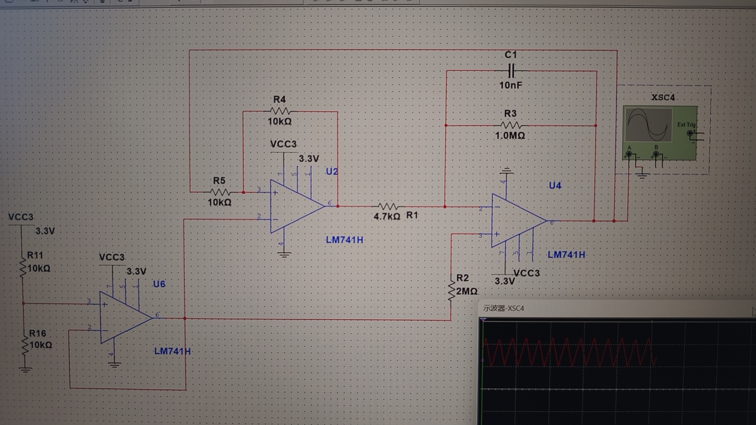This screenshot has width=756, height=425.
Task: Select resistor R11 symbol
Action: click(x=22, y=268)
